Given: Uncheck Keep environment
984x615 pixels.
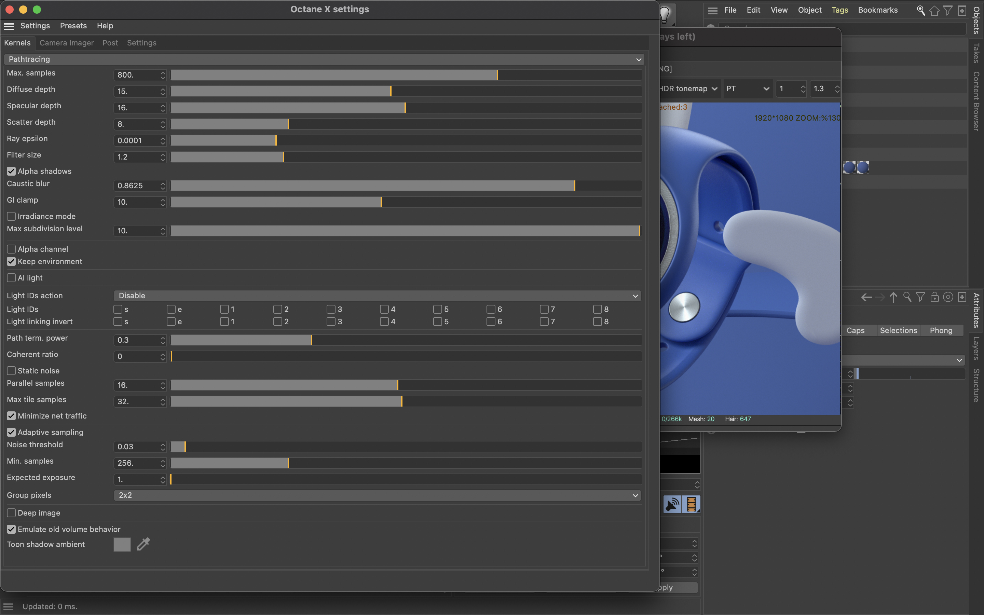Looking at the screenshot, I should [x=11, y=261].
